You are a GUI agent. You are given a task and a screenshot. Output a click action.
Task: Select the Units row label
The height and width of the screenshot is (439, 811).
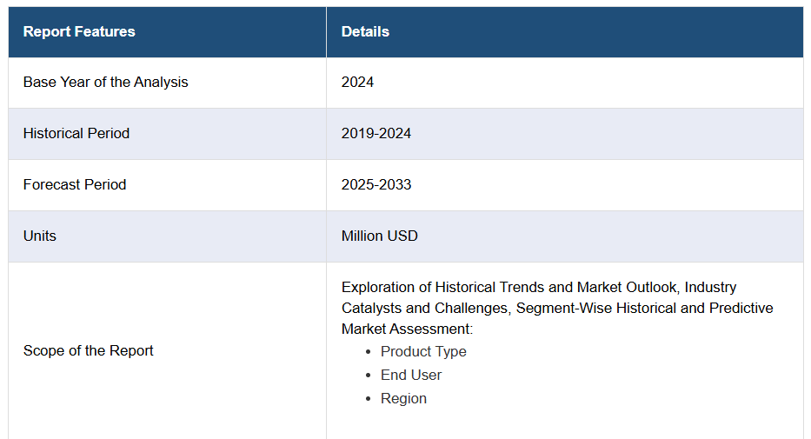tap(40, 236)
